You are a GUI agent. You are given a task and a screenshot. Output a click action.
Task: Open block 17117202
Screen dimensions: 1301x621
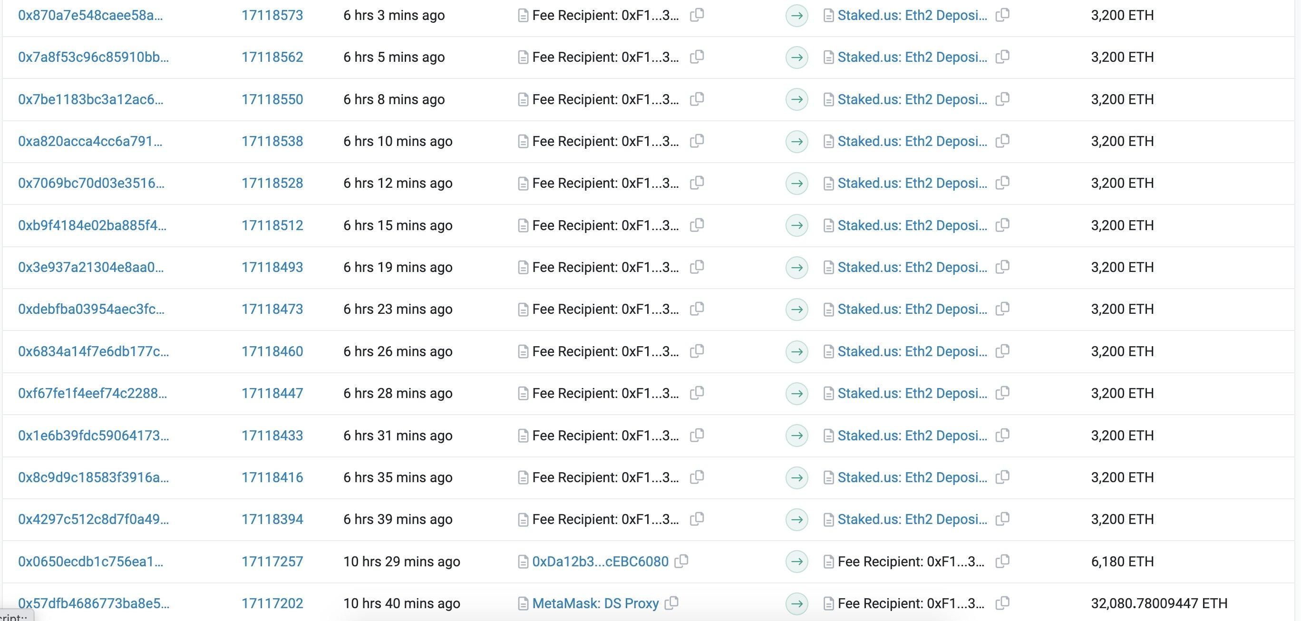[x=272, y=603]
